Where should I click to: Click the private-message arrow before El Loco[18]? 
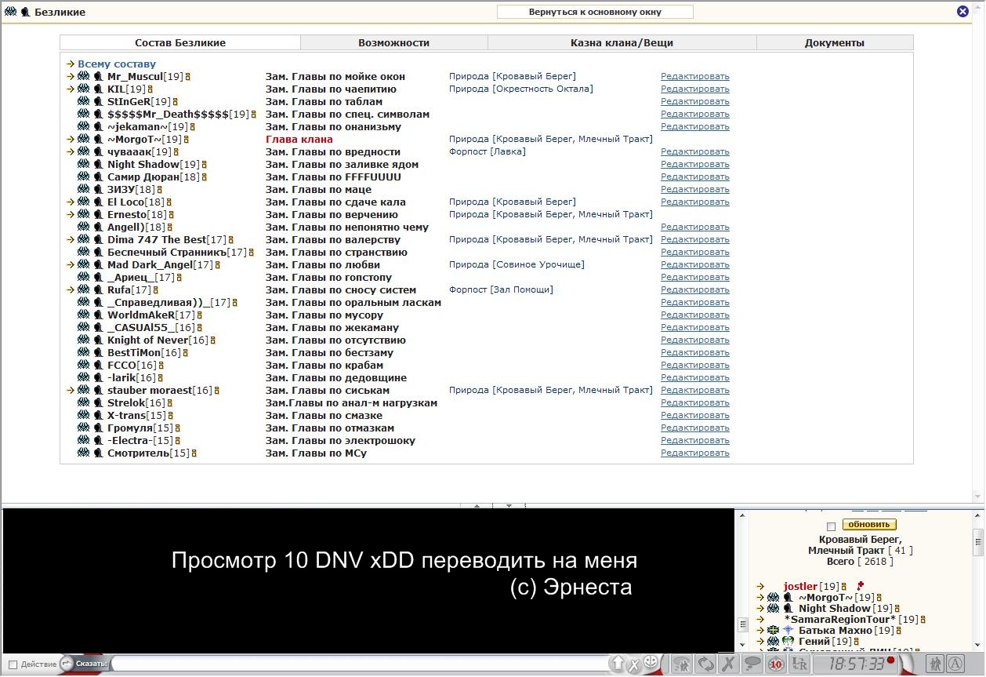(71, 202)
